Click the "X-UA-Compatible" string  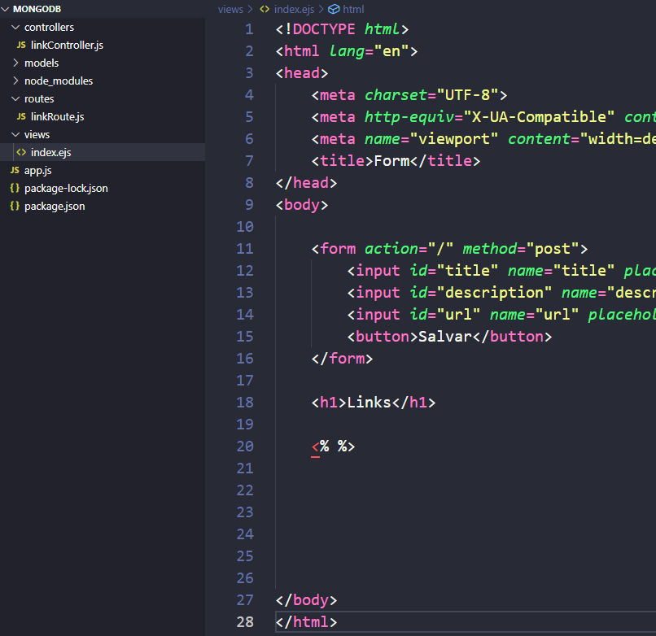[x=539, y=117]
